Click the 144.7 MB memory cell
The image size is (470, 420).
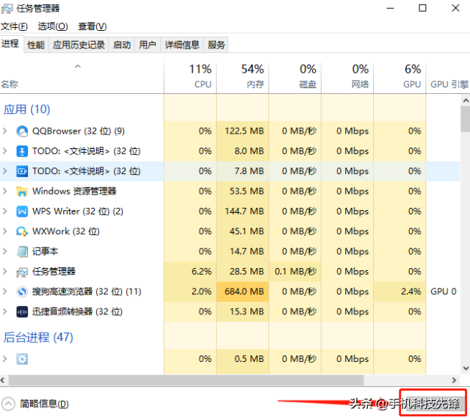(242, 211)
